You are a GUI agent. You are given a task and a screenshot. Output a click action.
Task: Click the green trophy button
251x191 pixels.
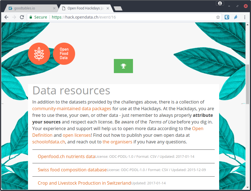pos(123,66)
